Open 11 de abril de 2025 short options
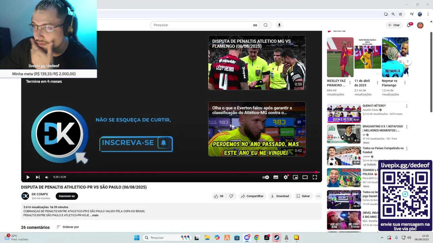Image resolution: width=433 pixels, height=243 pixels. [x=378, y=83]
